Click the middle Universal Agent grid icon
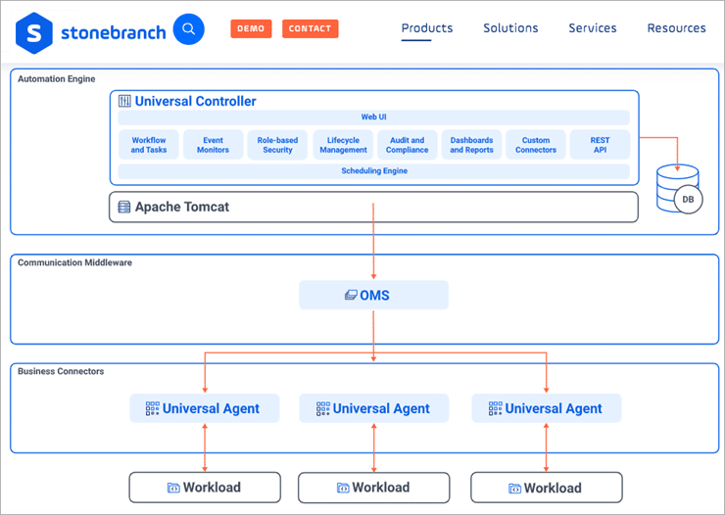Screen dimensions: 725x515 322,408
